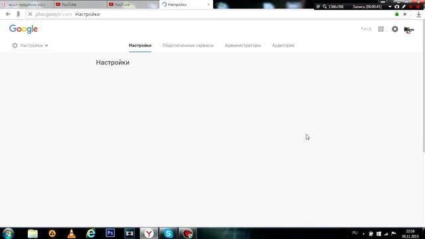Select the Настройки tab in page navigation
The height and width of the screenshot is (239, 425).
[140, 46]
